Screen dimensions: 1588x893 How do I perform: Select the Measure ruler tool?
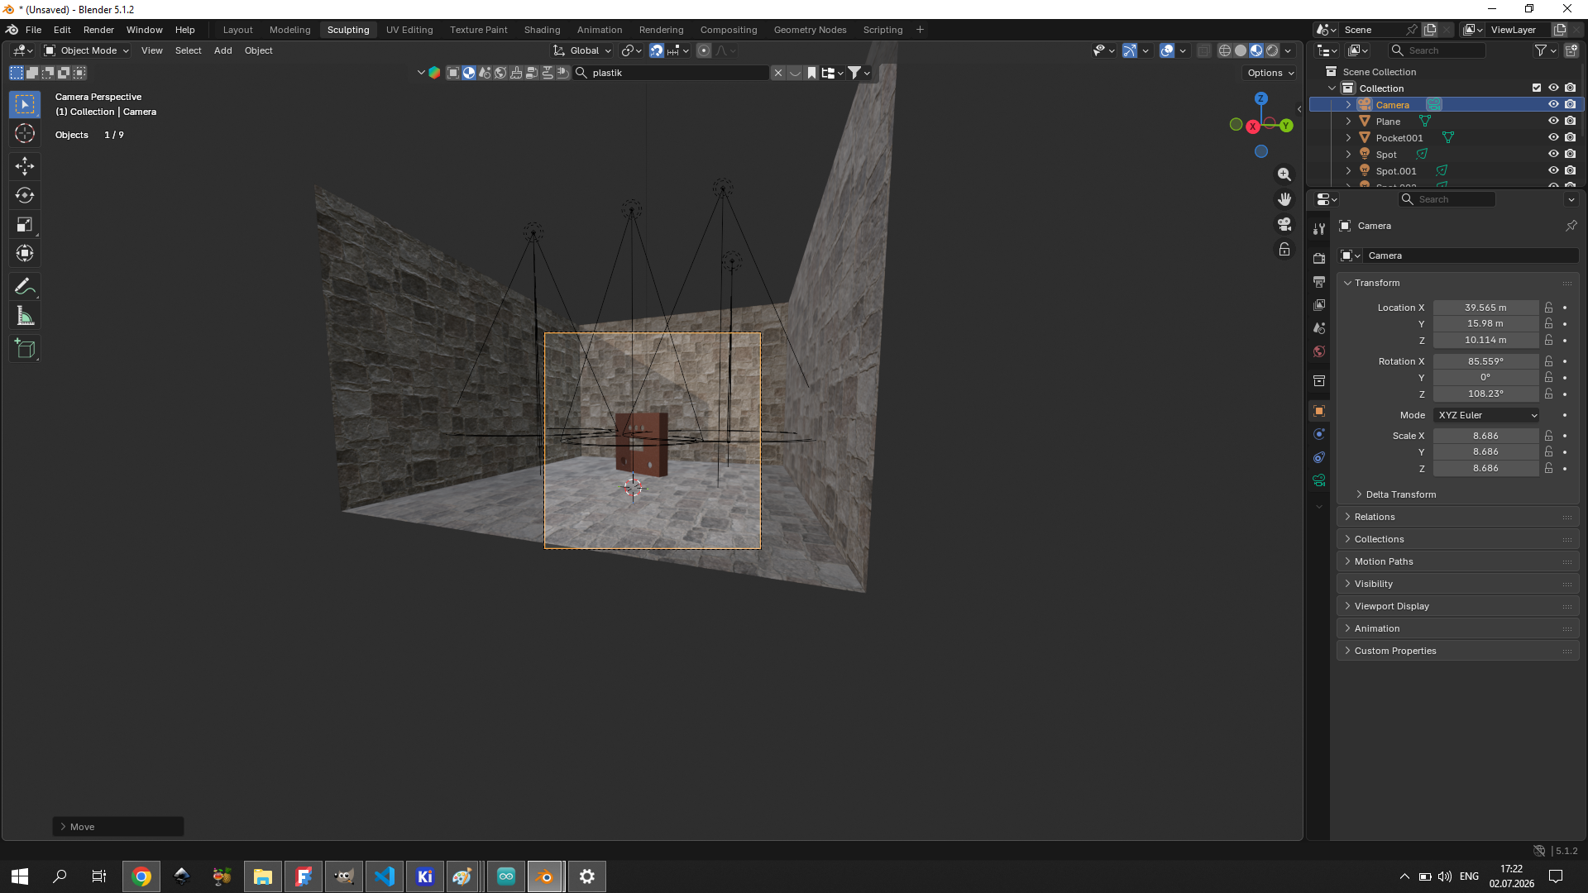click(x=25, y=316)
